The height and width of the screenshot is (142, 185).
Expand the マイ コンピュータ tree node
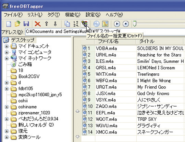coord(7,52)
